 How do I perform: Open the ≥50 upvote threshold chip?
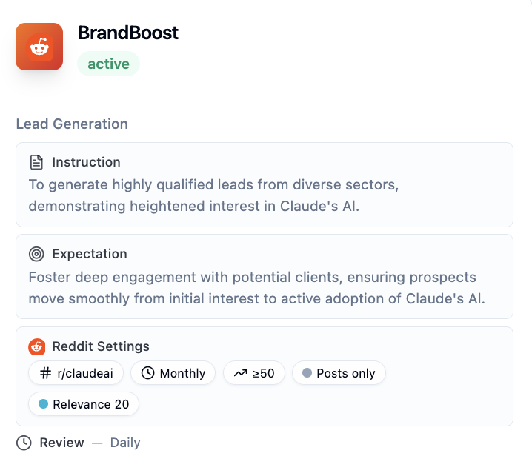pyautogui.click(x=253, y=373)
